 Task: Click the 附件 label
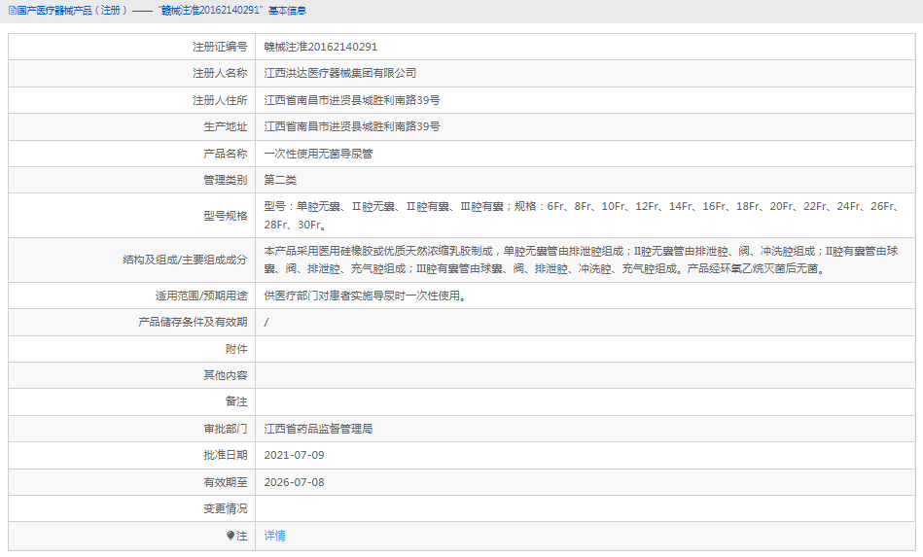pos(236,349)
